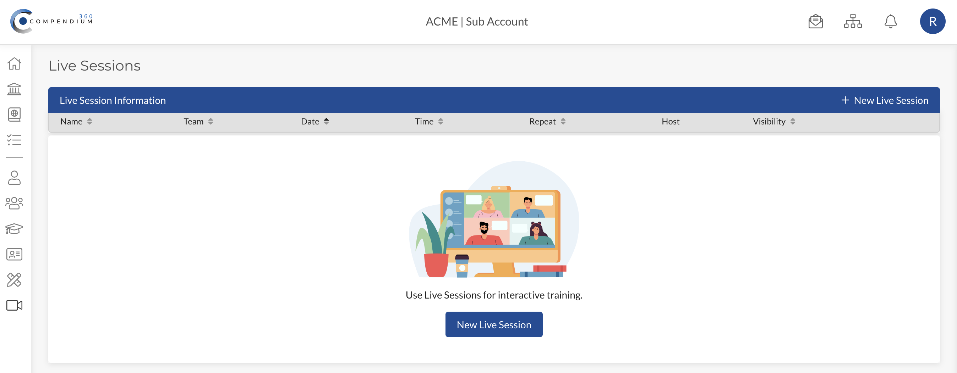This screenshot has width=957, height=373.
Task: Open the graduation cap learning icon
Action: coord(14,229)
